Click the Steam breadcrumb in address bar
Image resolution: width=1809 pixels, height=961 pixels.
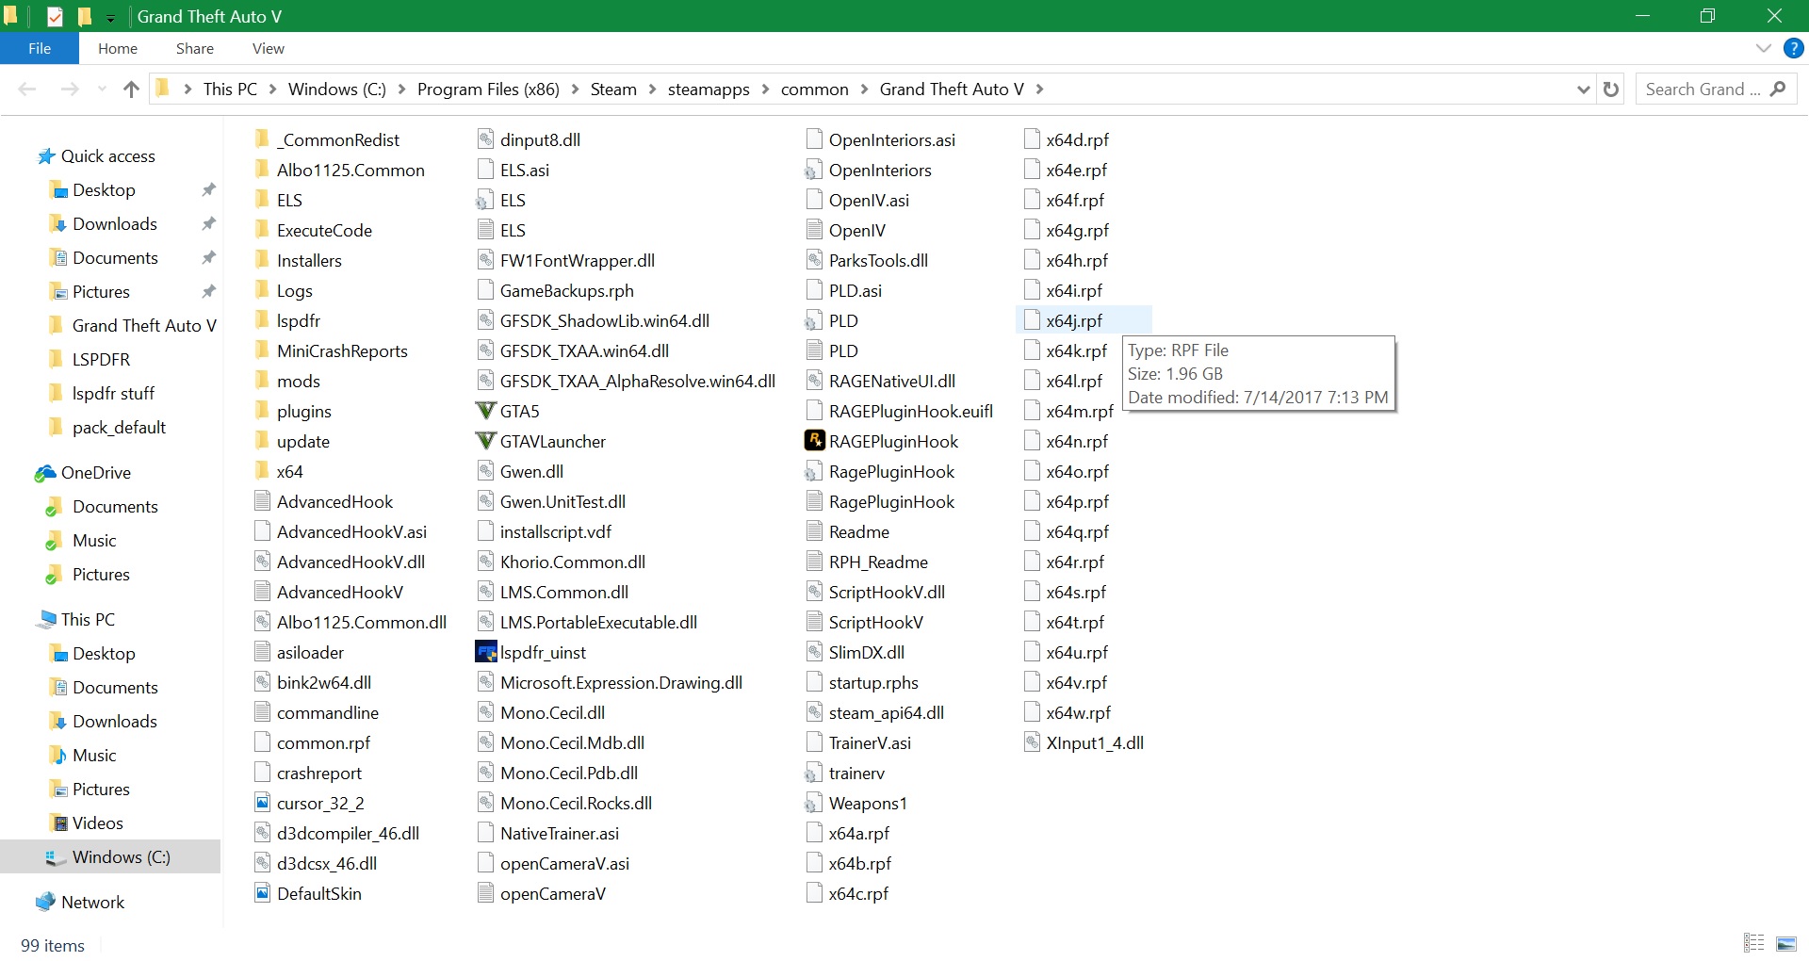(613, 90)
